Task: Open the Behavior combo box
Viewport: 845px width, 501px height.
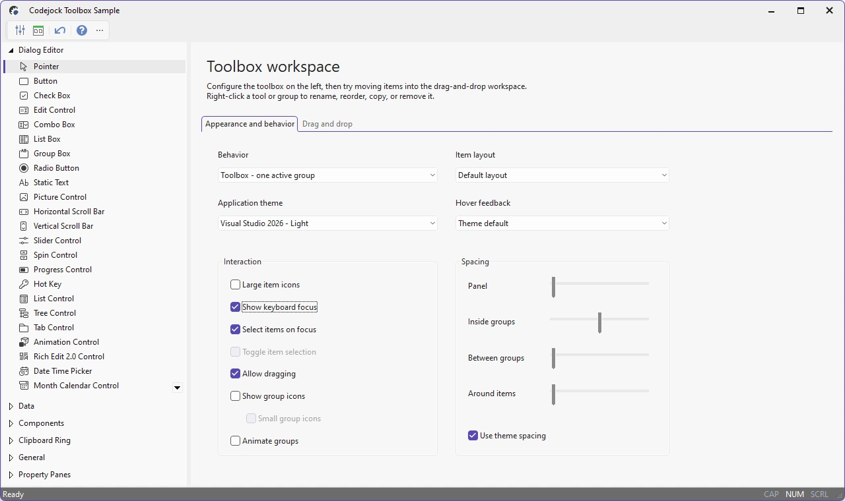Action: [328, 175]
